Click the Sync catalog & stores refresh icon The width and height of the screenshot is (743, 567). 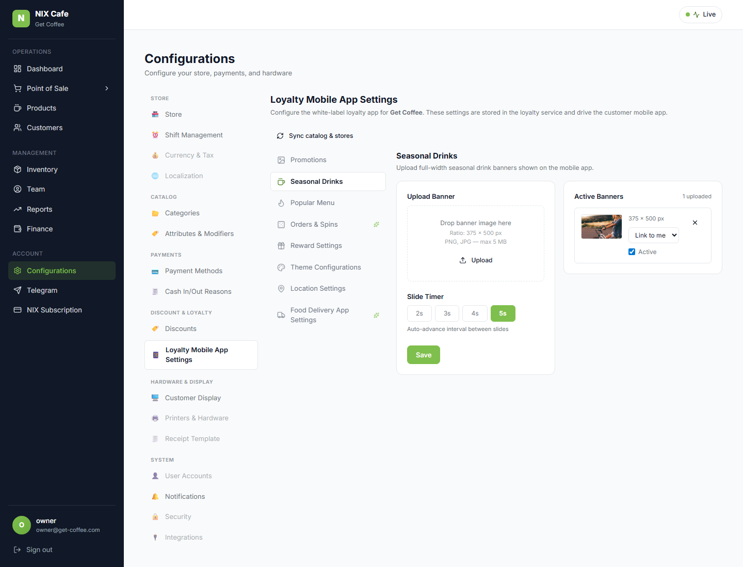pos(280,136)
